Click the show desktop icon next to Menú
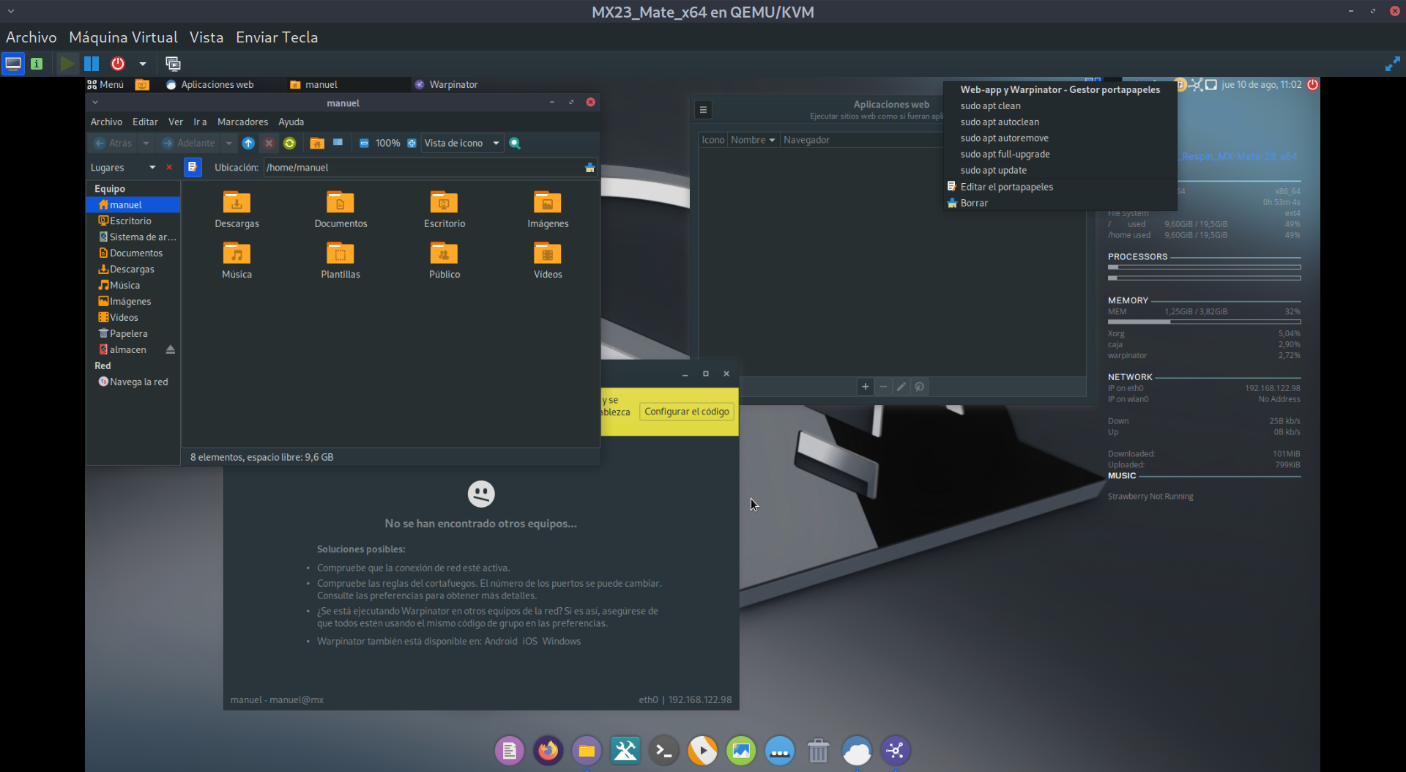The image size is (1406, 772). tap(142, 84)
